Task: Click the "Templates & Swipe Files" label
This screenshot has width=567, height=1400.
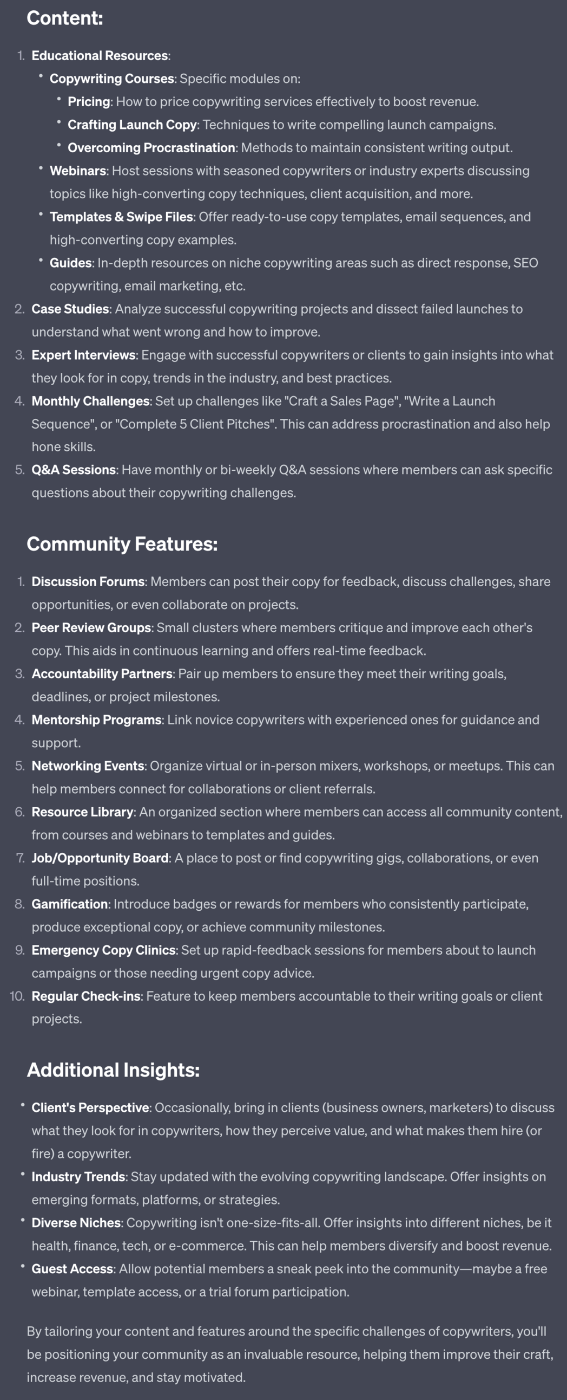Action: (x=121, y=217)
